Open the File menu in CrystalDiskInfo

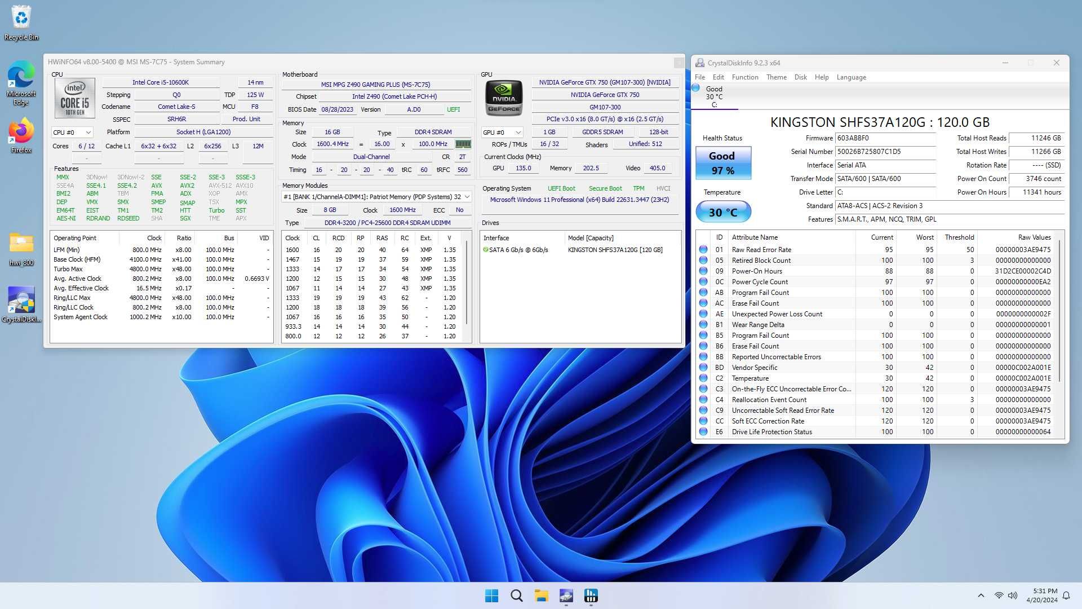click(700, 77)
